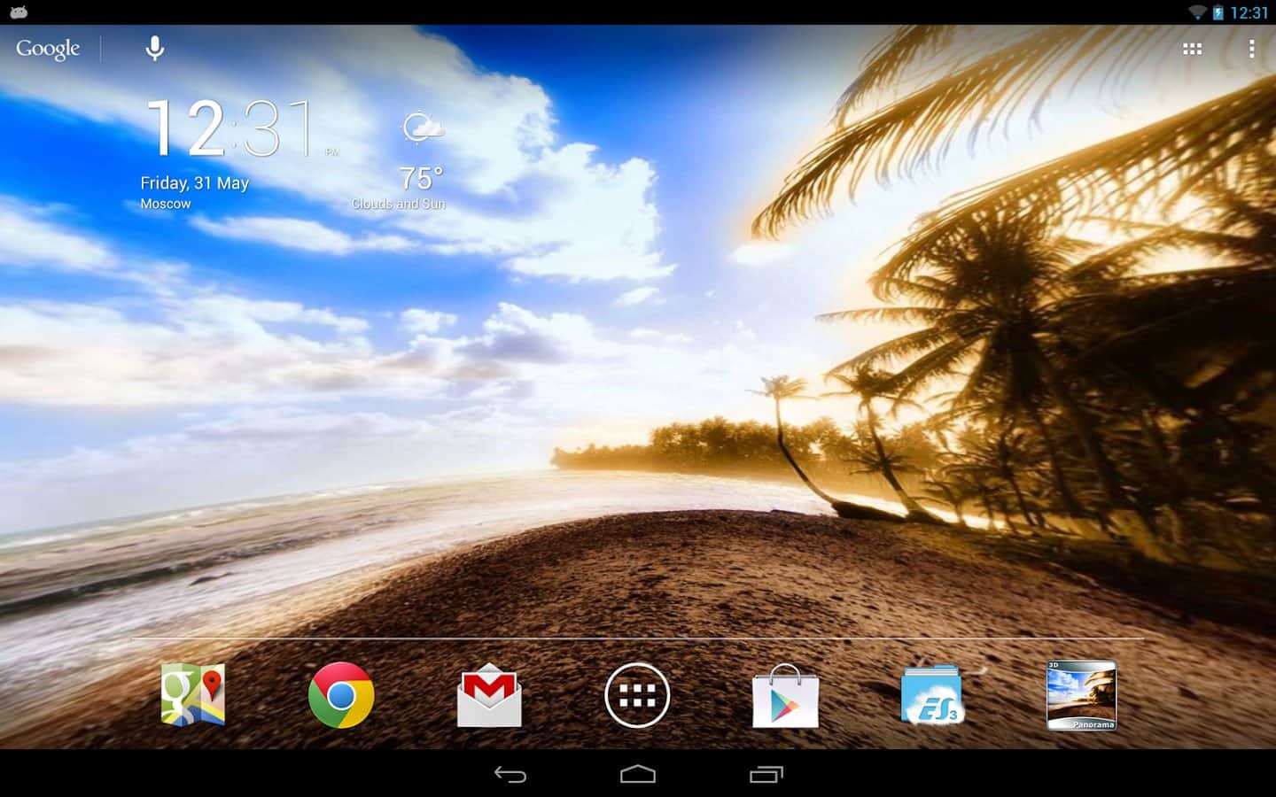Tap the Friday, 31 May date

[194, 183]
